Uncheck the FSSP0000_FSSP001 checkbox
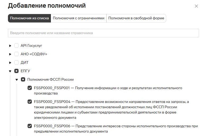207x136 pixels. point(30,88)
